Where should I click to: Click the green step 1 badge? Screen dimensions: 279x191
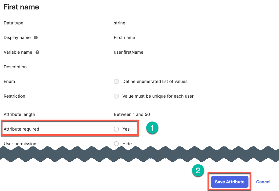point(152,128)
